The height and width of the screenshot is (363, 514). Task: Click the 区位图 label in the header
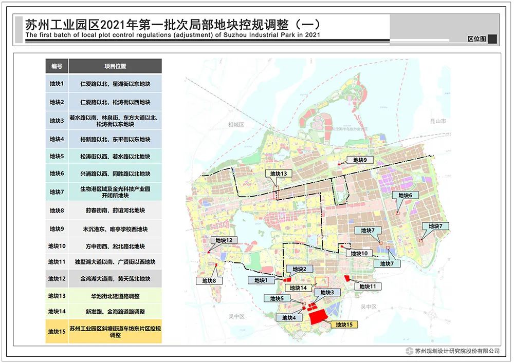476,39
